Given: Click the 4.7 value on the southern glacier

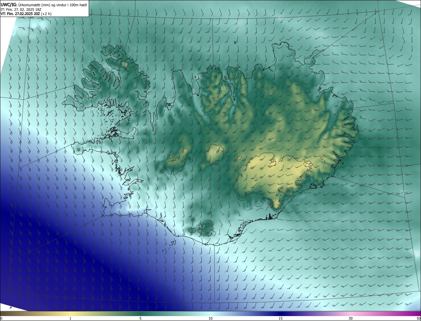Looking at the screenshot, I should [202, 226].
